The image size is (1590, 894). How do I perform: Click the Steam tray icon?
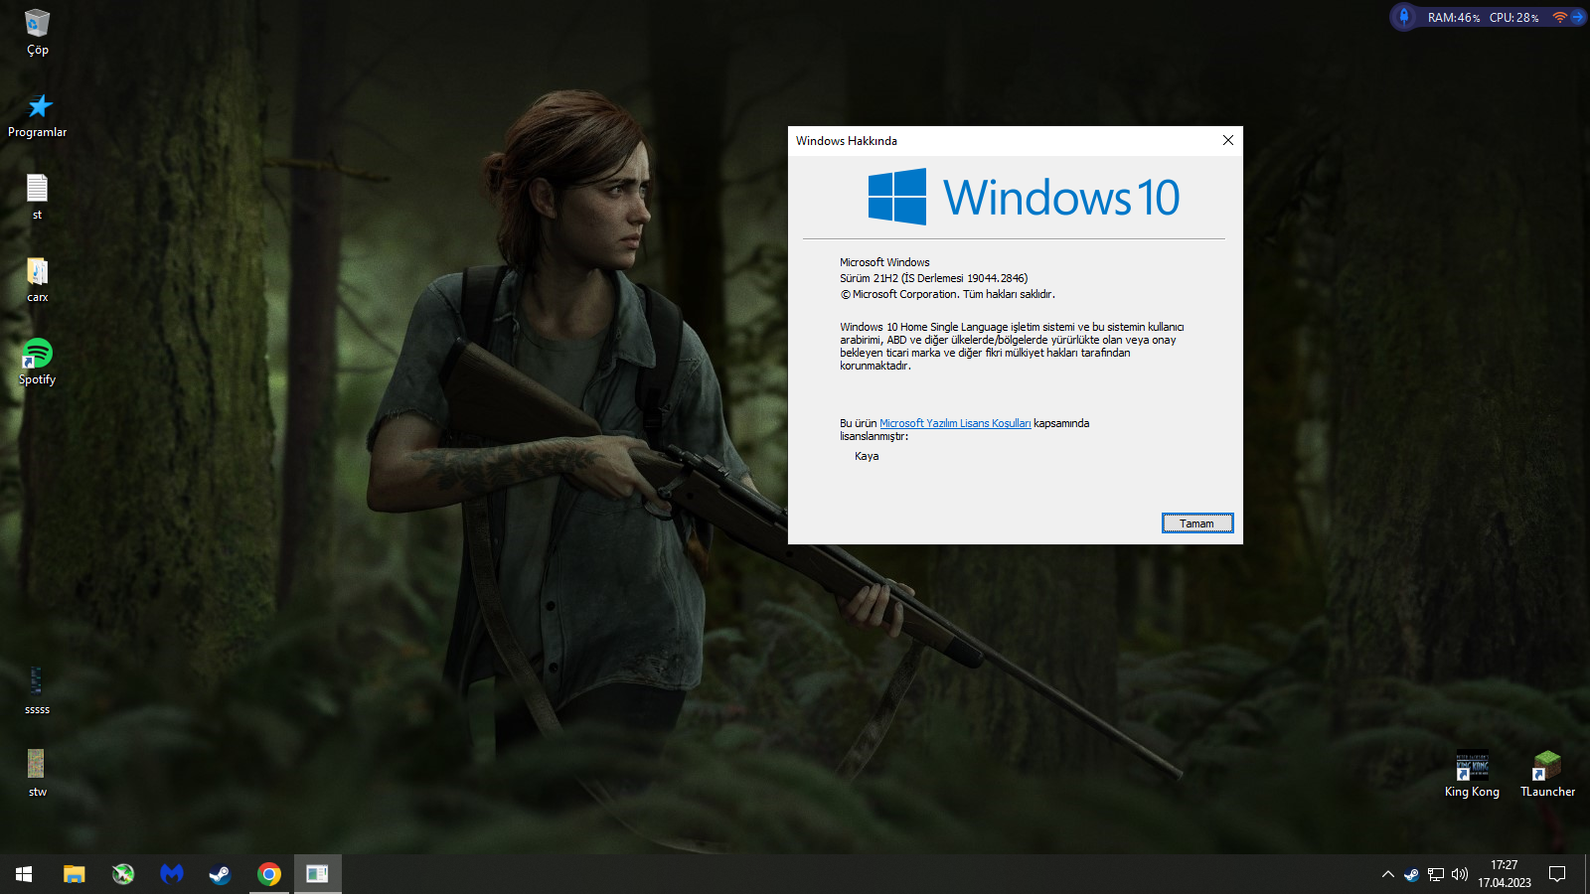click(1411, 874)
